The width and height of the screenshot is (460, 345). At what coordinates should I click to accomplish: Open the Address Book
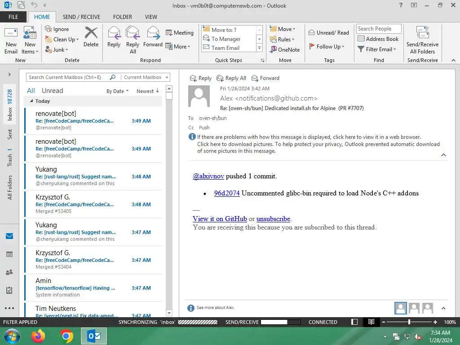[x=378, y=39]
